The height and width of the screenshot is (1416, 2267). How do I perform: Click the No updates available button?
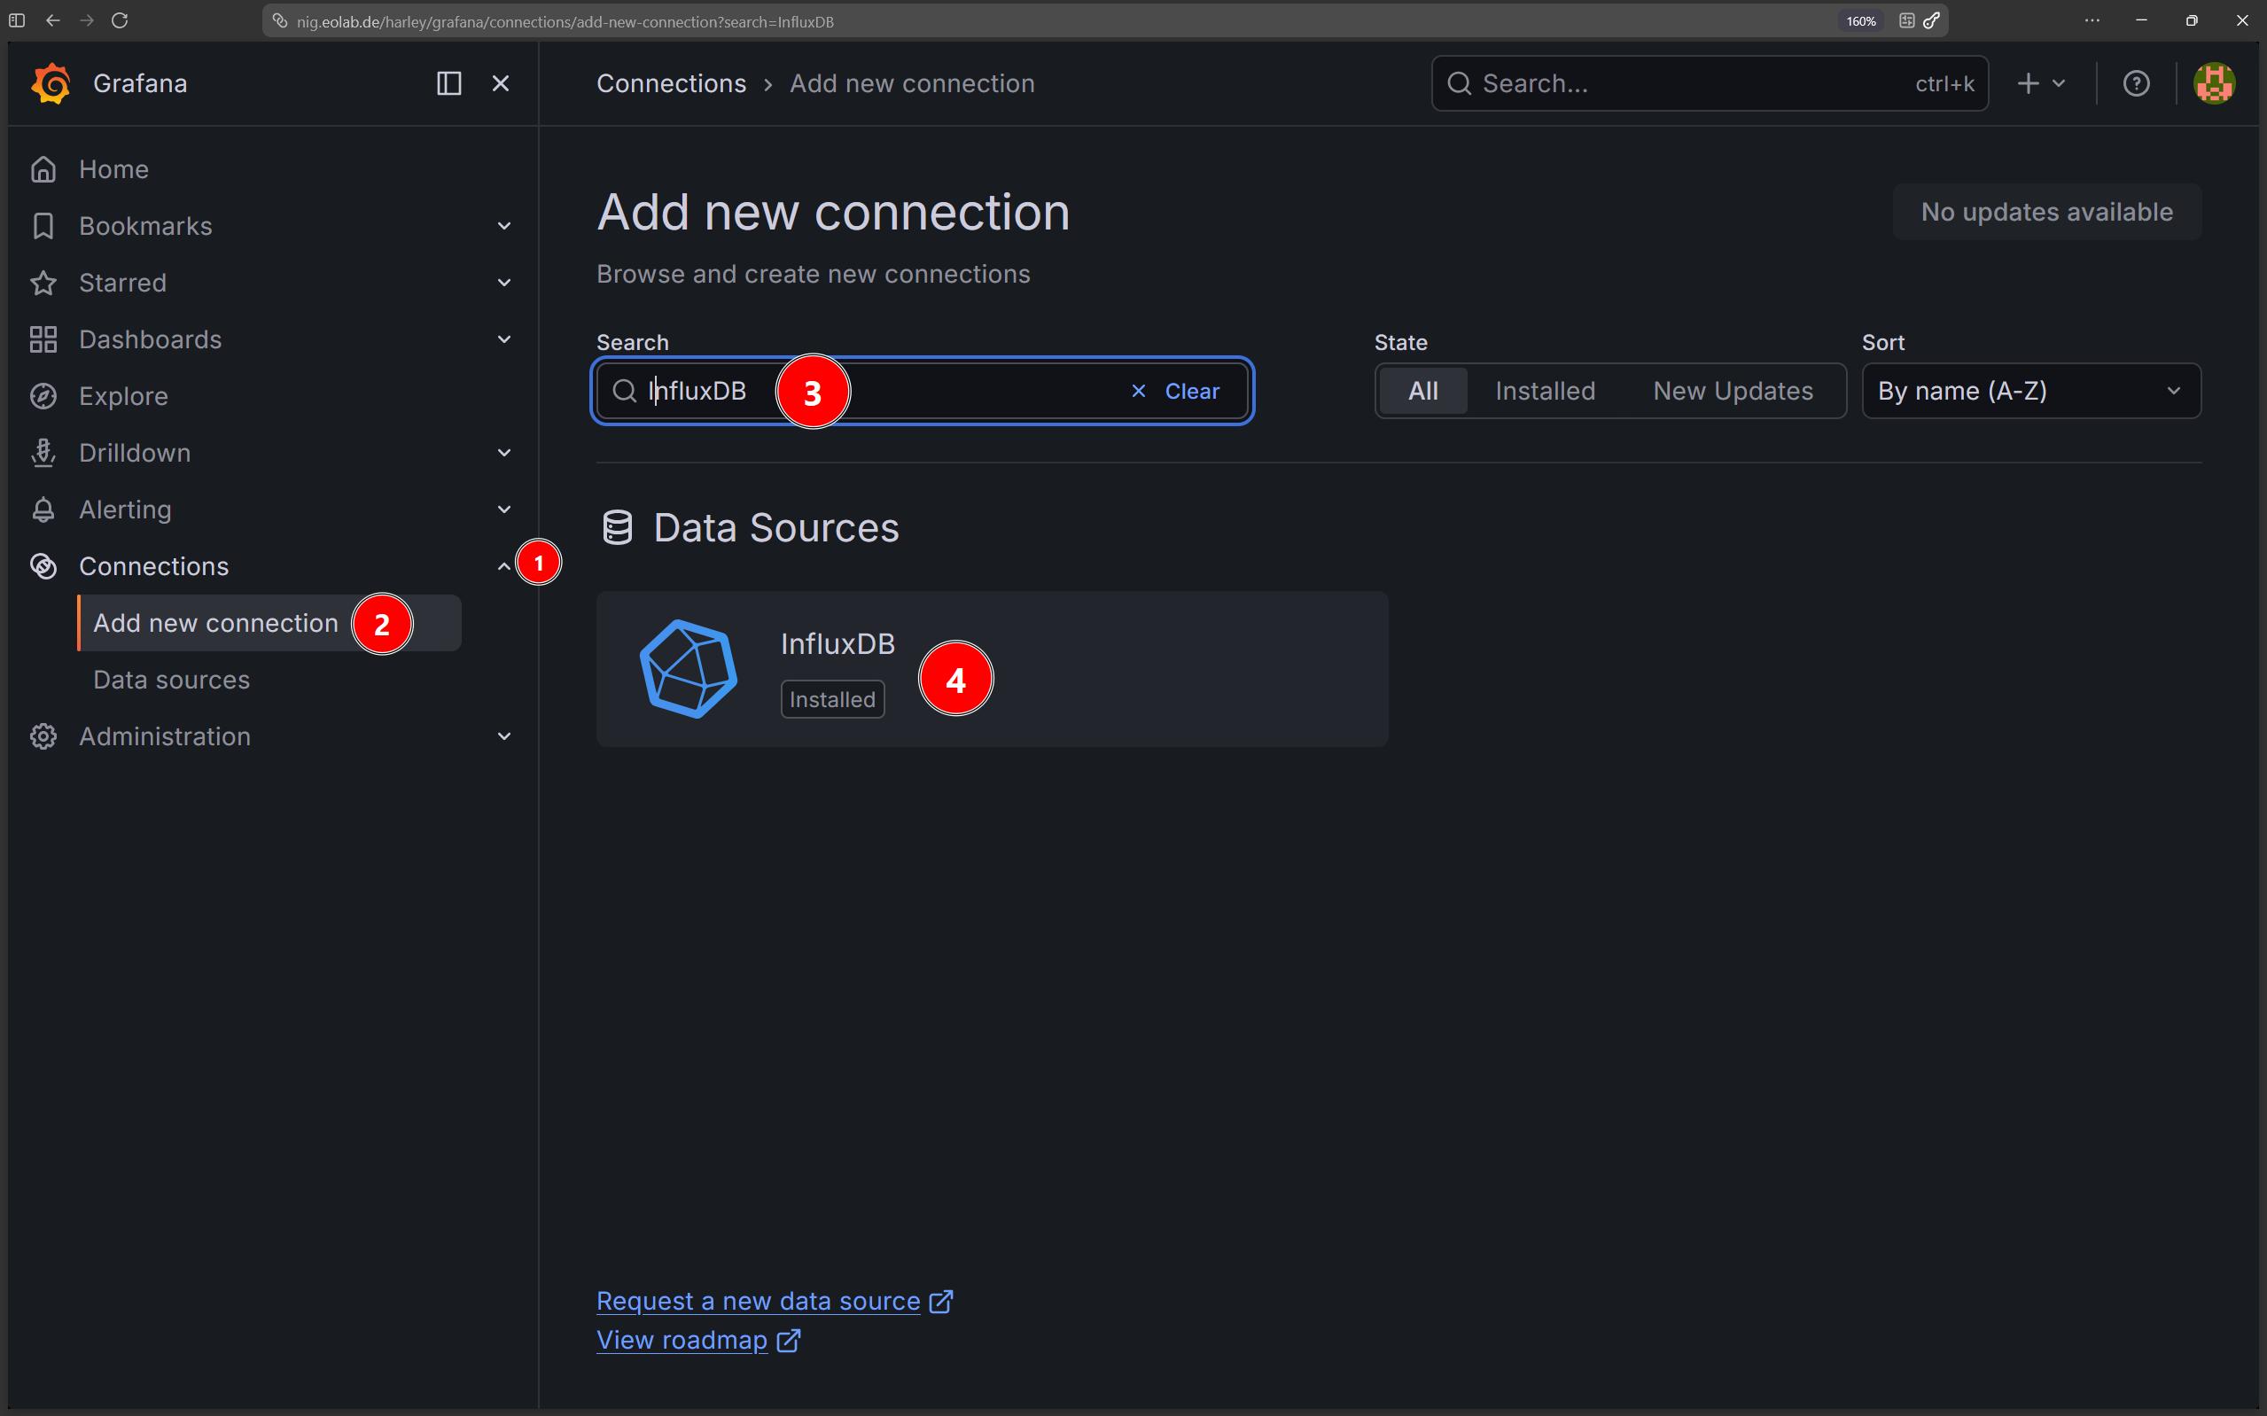2047,212
